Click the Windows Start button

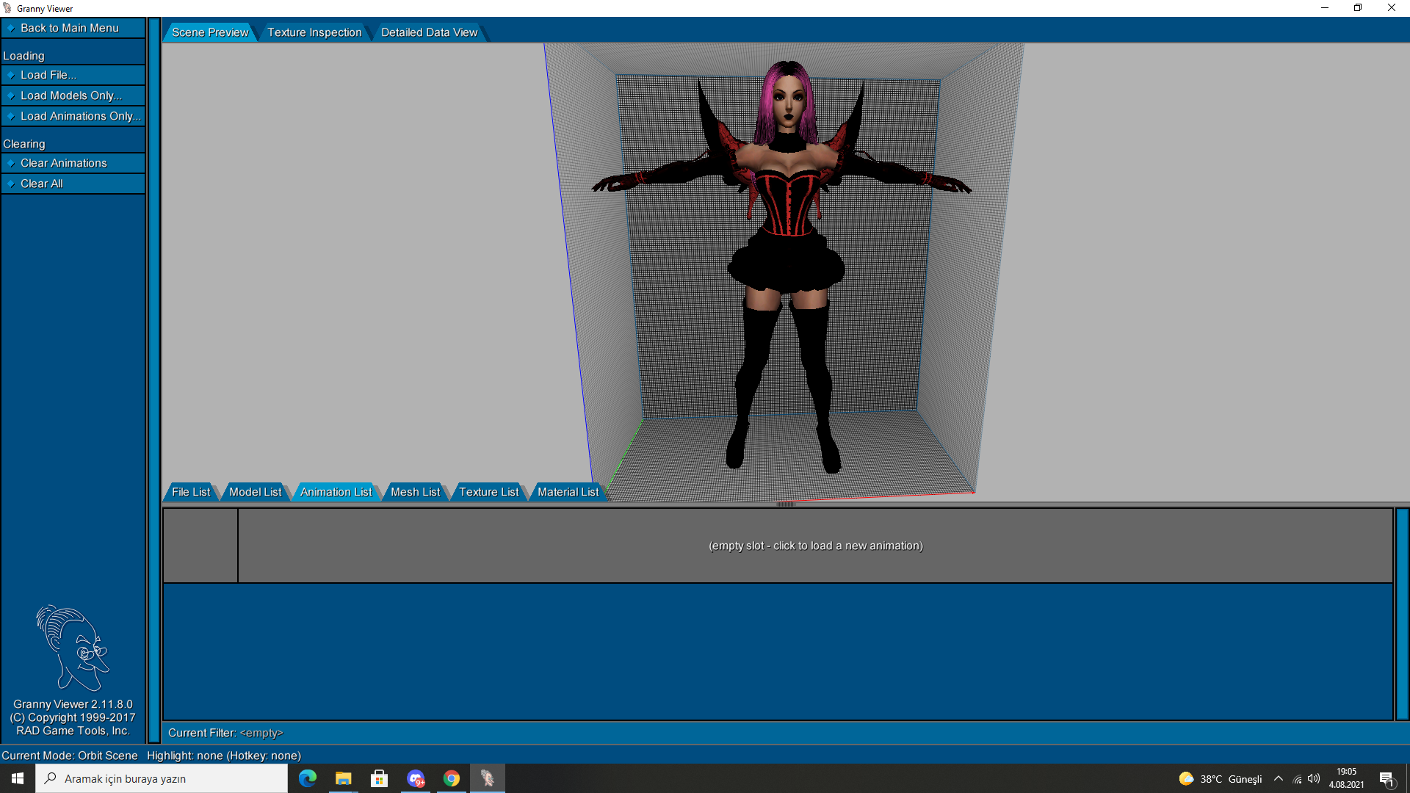(x=18, y=778)
